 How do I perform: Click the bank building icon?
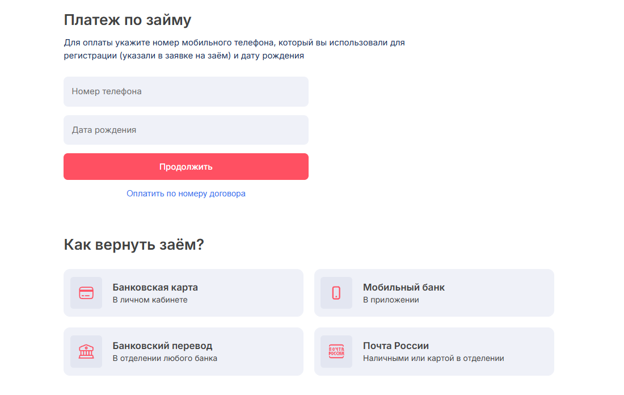point(86,351)
